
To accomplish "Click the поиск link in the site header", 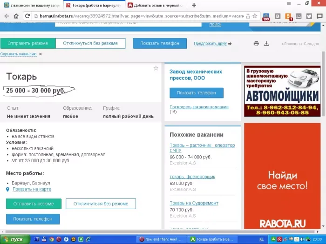I will click(215, 25).
